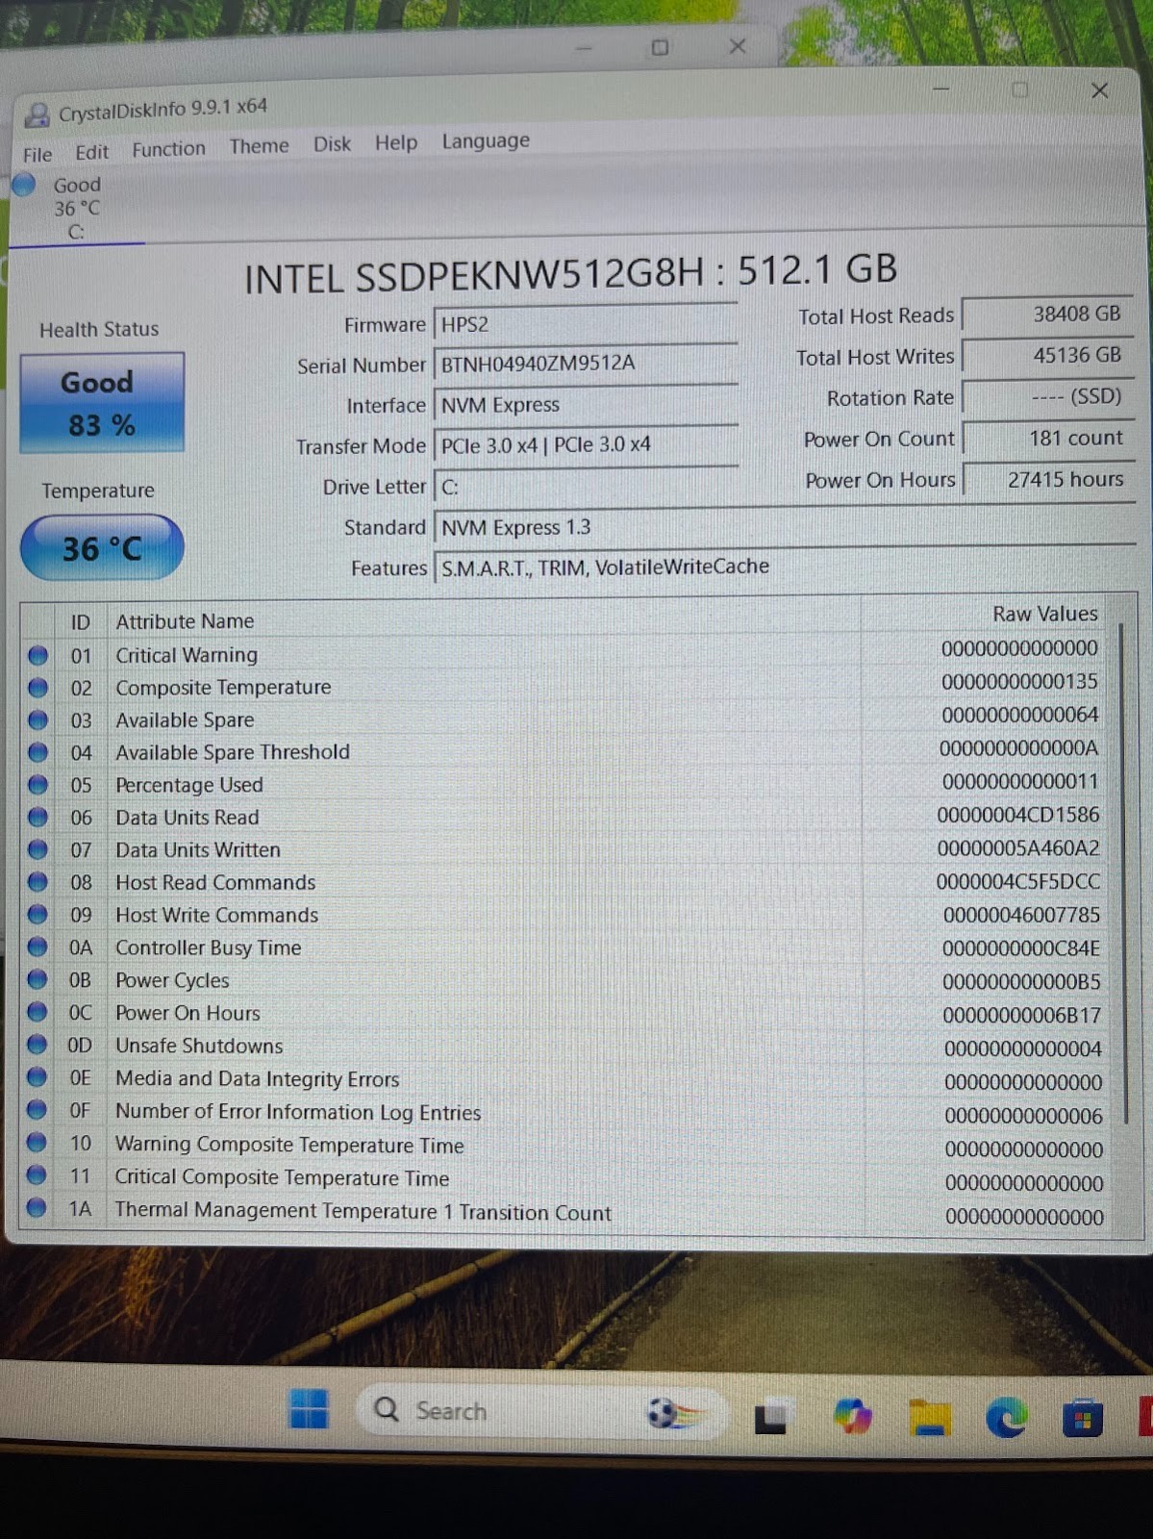1153x1539 pixels.
Task: Click the status dot for Host Write Commands
Action: click(38, 915)
